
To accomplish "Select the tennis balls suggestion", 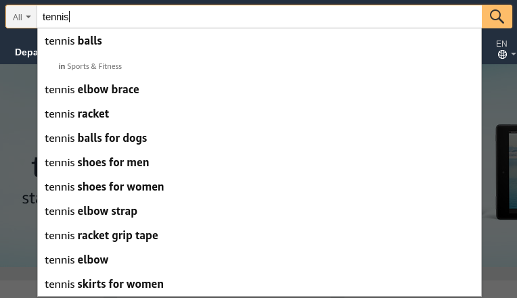I will coord(259,41).
